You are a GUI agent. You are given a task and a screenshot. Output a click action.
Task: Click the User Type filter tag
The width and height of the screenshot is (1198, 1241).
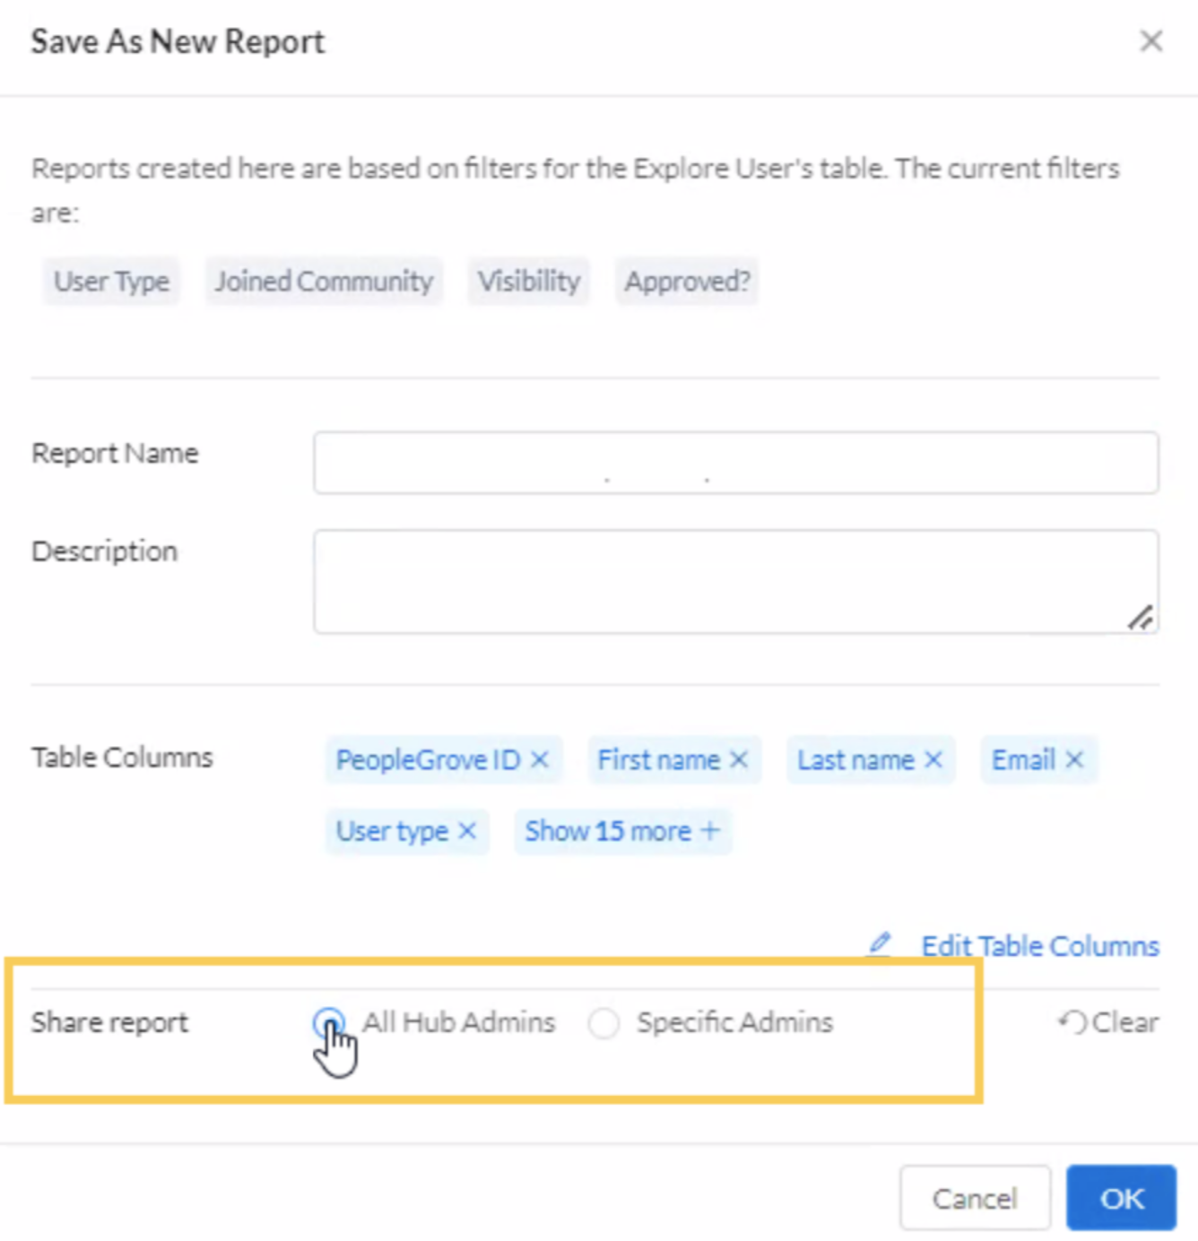111,282
